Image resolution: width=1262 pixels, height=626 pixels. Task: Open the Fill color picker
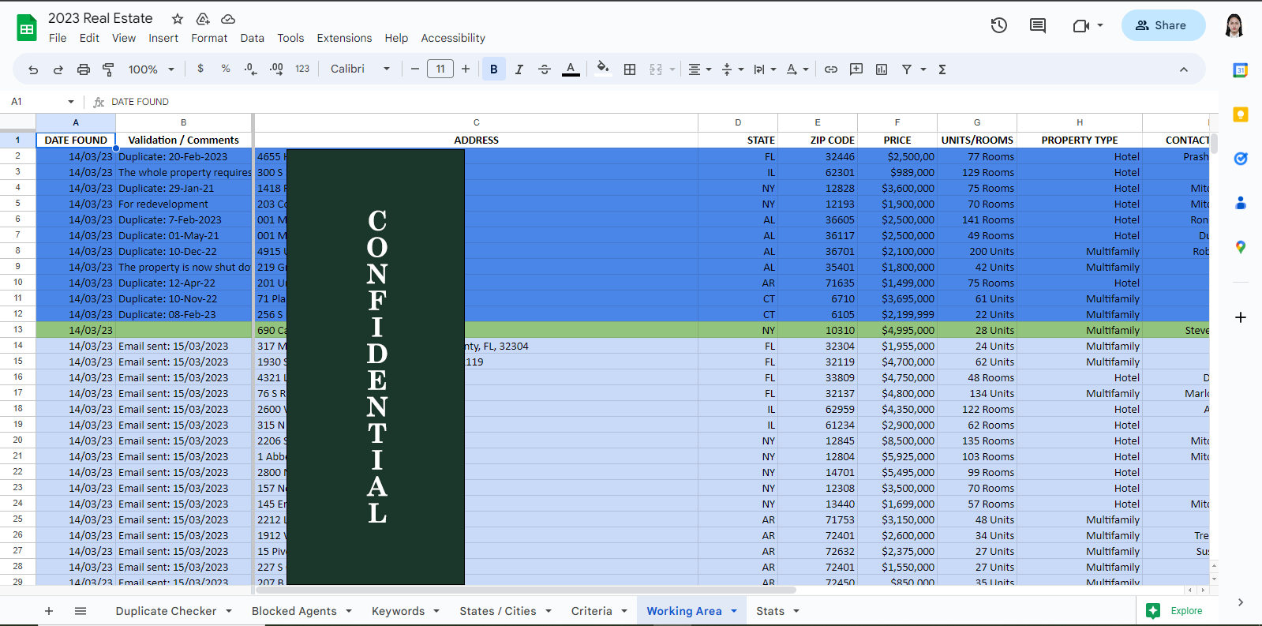click(x=603, y=69)
